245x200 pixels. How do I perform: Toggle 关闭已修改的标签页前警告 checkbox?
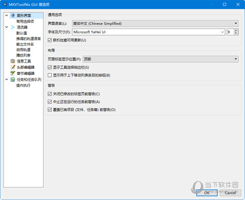(x=50, y=94)
